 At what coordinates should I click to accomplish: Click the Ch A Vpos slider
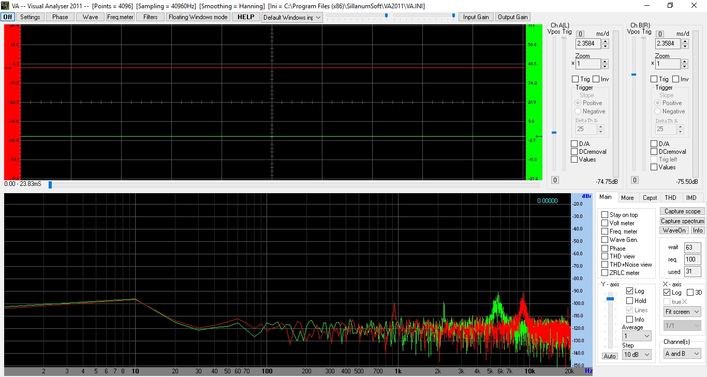coord(554,133)
